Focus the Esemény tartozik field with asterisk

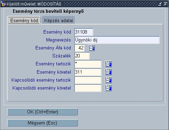(88, 64)
